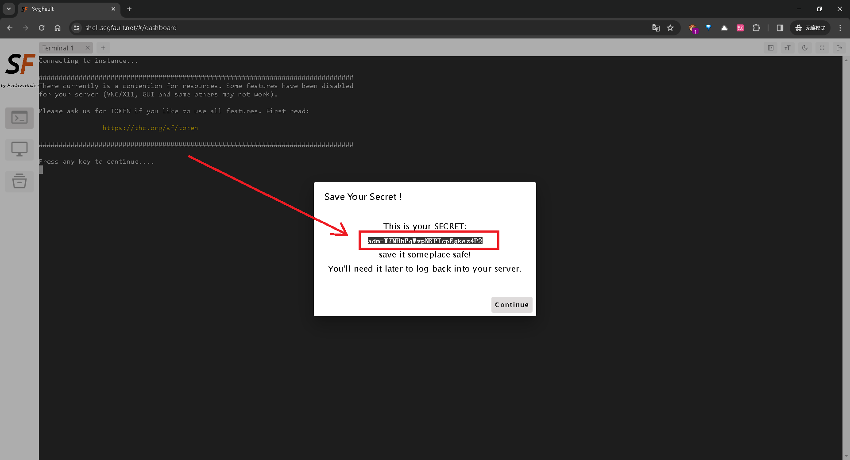Close the Terminal 1 tab
850x460 pixels.
click(x=87, y=48)
